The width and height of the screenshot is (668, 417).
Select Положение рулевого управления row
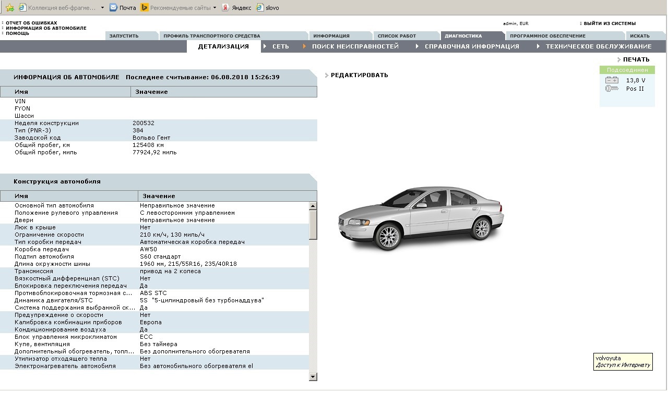(x=154, y=213)
